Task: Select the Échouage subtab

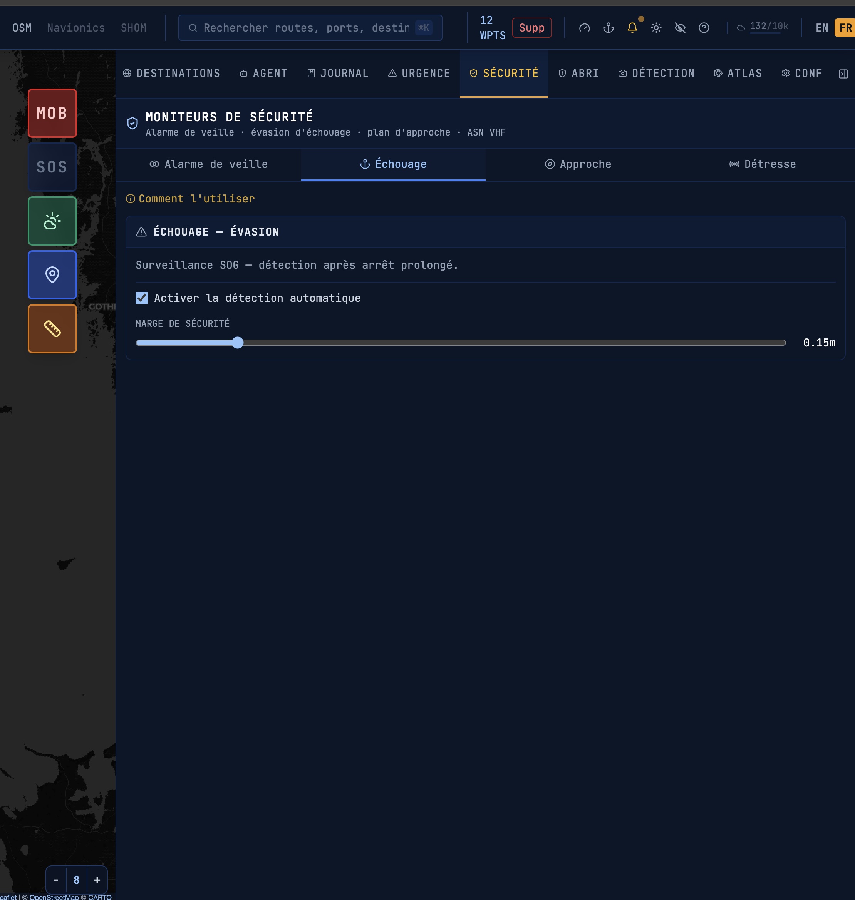Action: [393, 164]
